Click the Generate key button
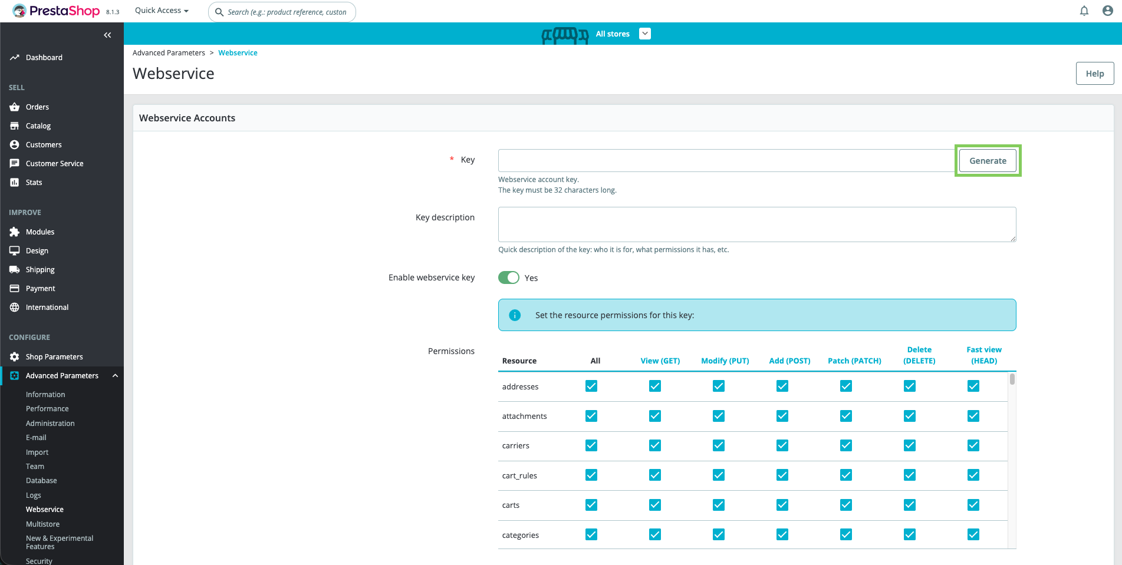The width and height of the screenshot is (1122, 565). click(988, 161)
